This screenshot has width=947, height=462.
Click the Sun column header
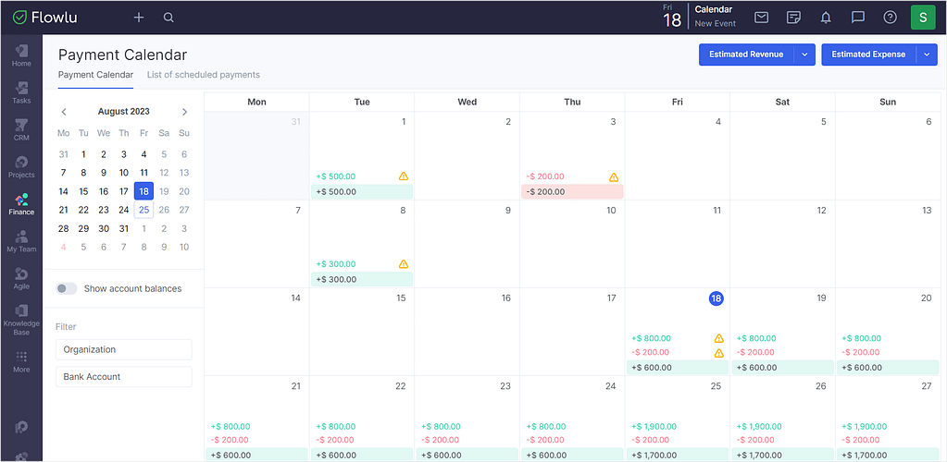(888, 102)
